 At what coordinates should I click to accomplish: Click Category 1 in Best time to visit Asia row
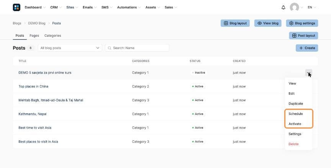(140, 128)
